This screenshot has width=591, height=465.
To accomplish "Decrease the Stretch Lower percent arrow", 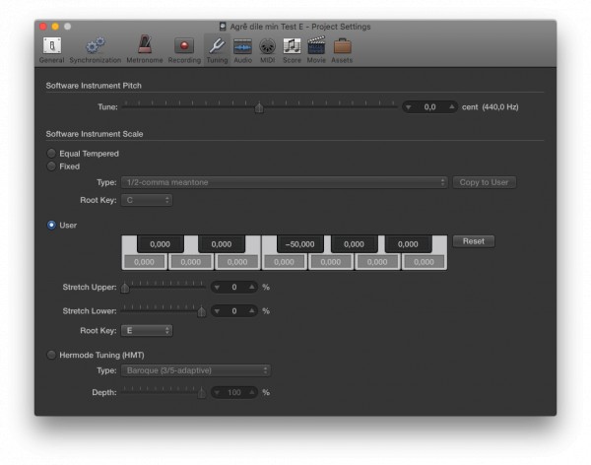I will [x=217, y=311].
